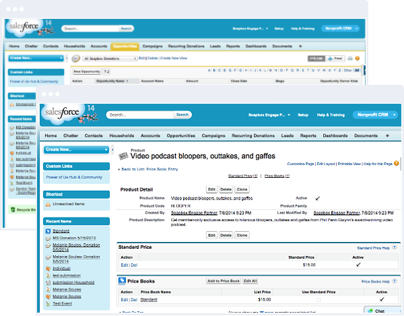Click the Setup link in front window
The image size is (404, 316).
(303, 115)
